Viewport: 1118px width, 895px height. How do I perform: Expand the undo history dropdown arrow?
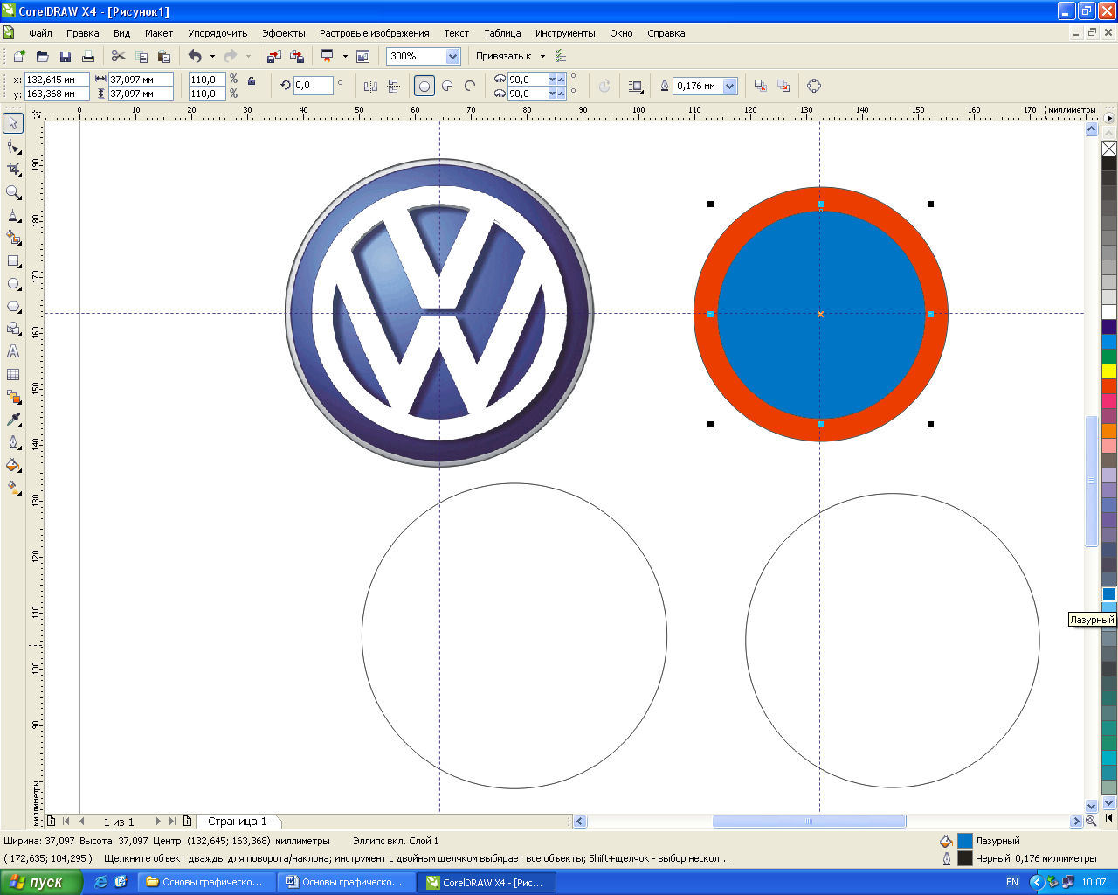pos(212,56)
